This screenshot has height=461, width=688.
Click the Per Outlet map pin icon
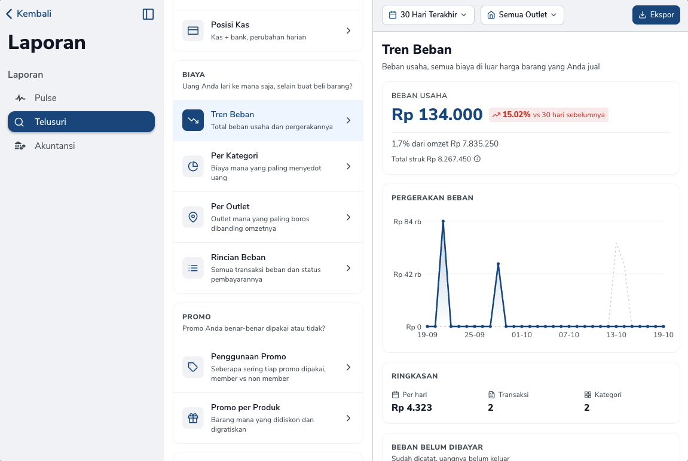(x=193, y=217)
